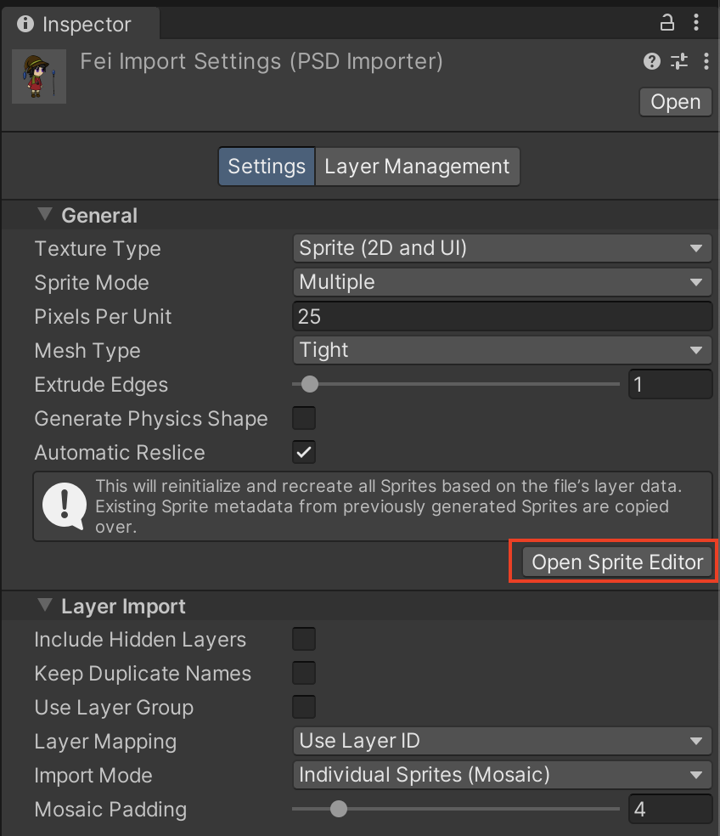720x836 pixels.
Task: Click the Pixels Per Unit field
Action: pyautogui.click(x=502, y=316)
